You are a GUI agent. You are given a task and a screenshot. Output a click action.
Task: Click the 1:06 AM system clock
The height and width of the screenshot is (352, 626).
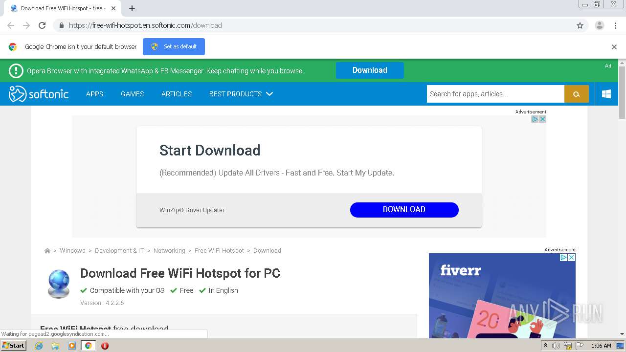[x=601, y=346]
